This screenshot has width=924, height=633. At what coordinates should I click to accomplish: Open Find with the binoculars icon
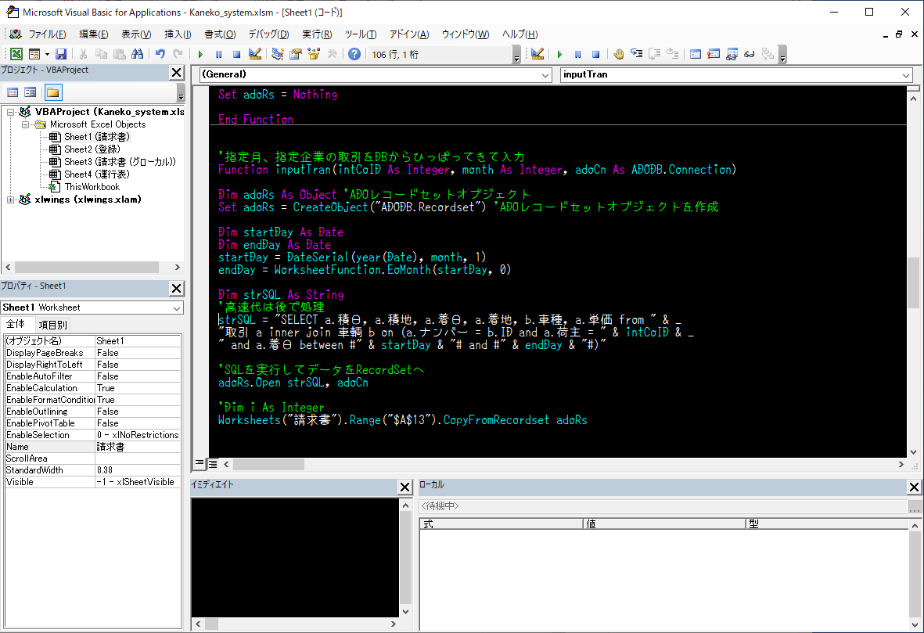tap(137, 54)
